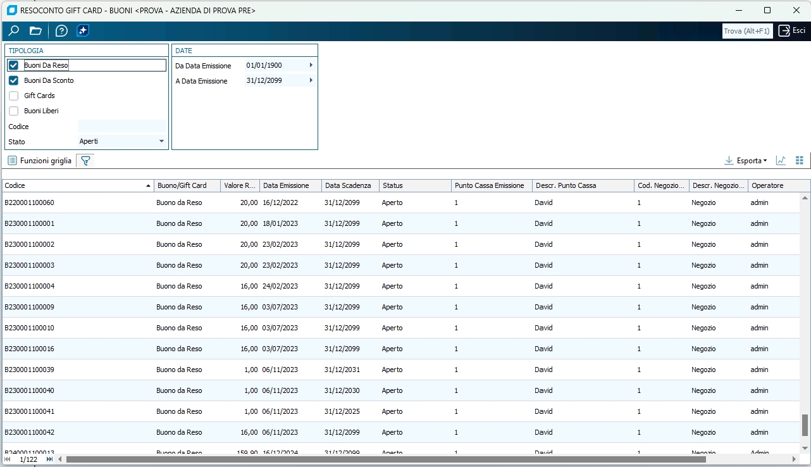Toggle the grid filter funnel icon
811x467 pixels.
85,161
